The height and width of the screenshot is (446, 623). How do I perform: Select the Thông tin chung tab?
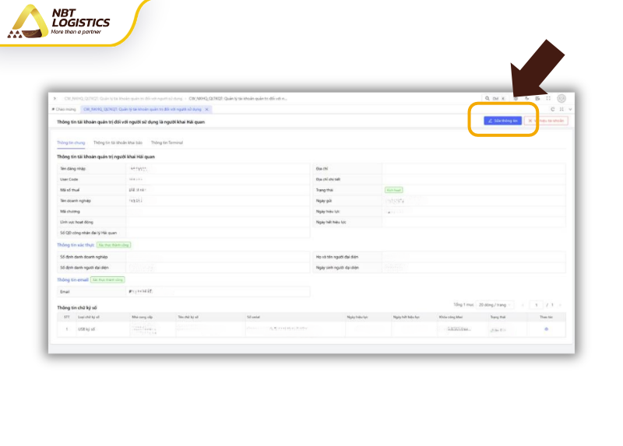point(71,142)
